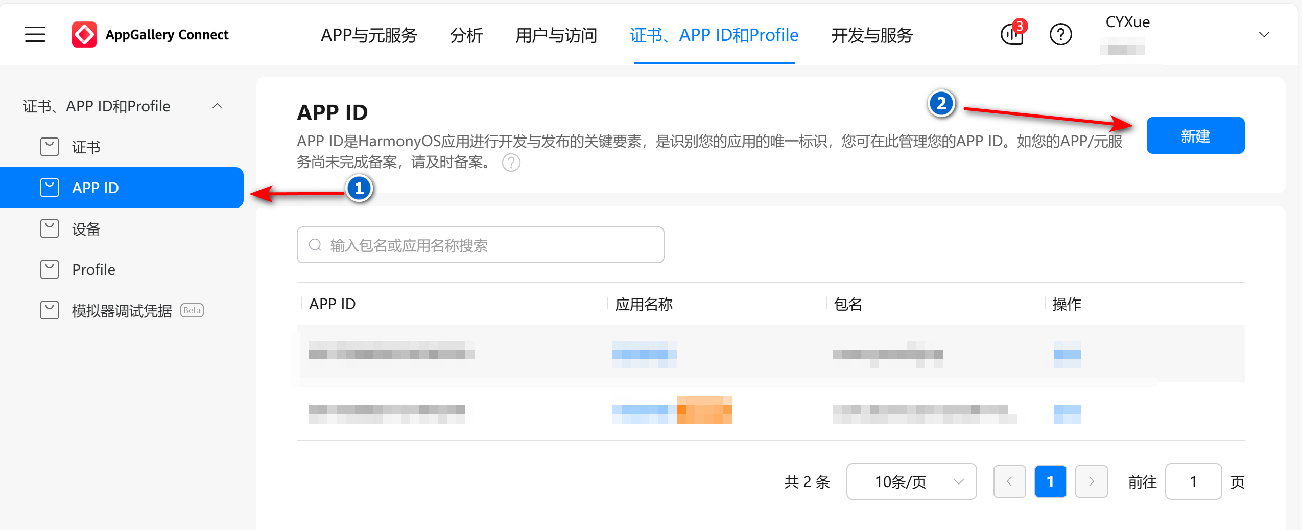Click the 前往 page number input
The image size is (1302, 530).
coord(1193,481)
